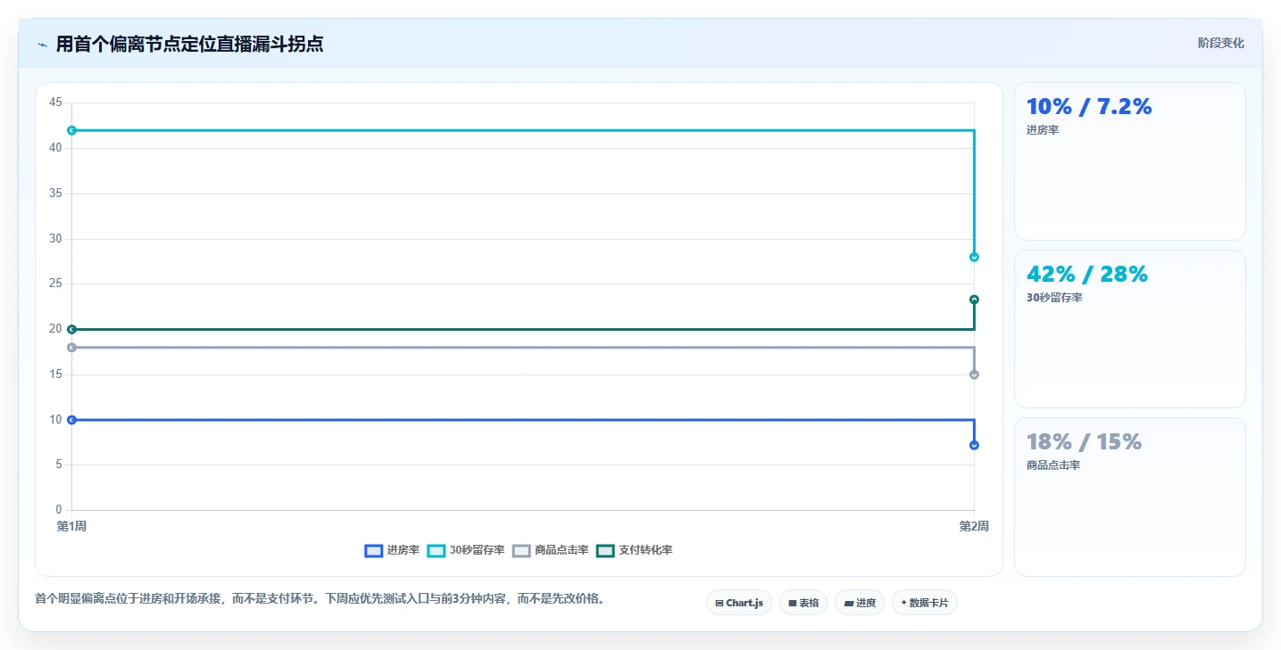
Task: Click the 进房率 caption in the first card
Action: (x=1043, y=130)
